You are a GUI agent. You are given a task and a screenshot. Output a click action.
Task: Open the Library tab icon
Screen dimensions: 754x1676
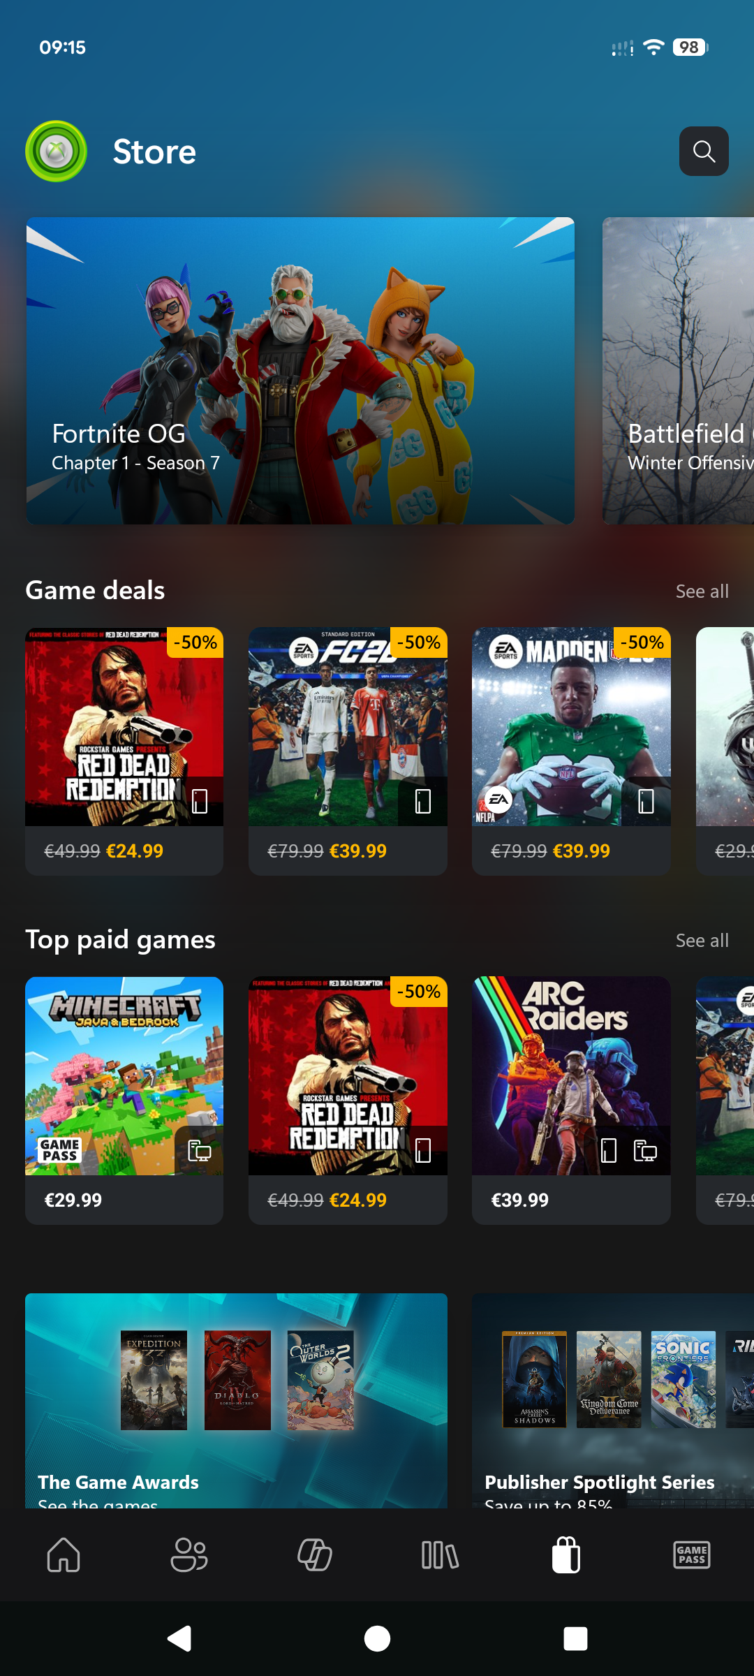coord(441,1555)
